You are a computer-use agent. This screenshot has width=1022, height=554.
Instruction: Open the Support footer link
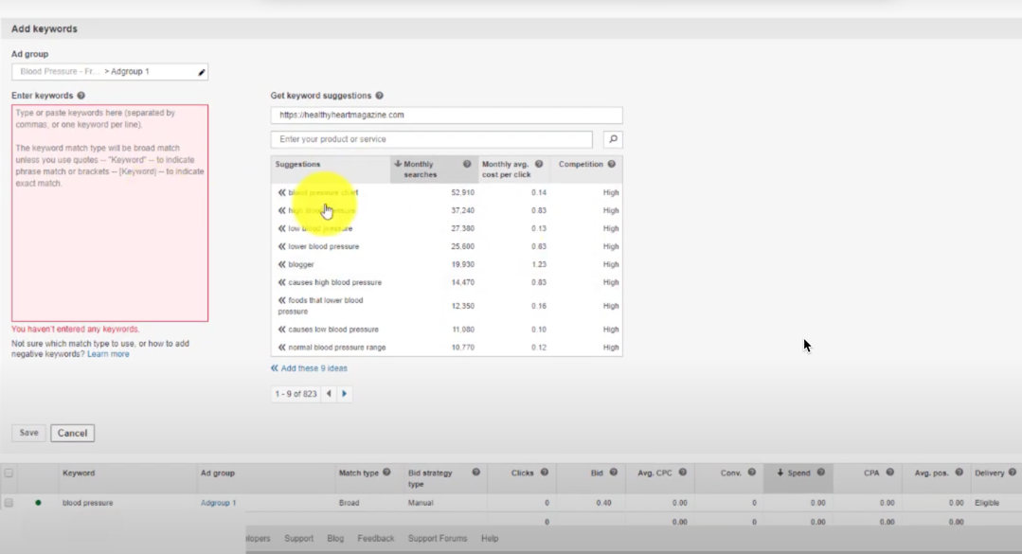[x=298, y=538]
